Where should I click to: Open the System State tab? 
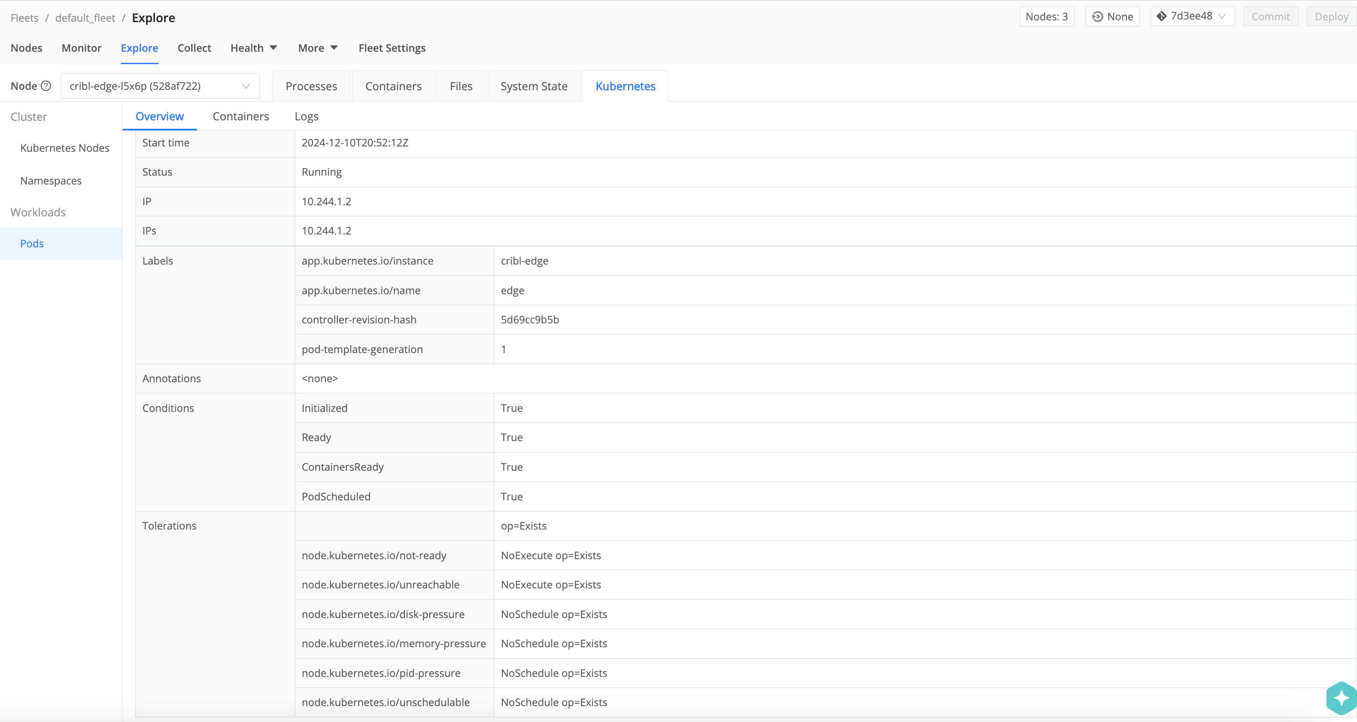(534, 86)
